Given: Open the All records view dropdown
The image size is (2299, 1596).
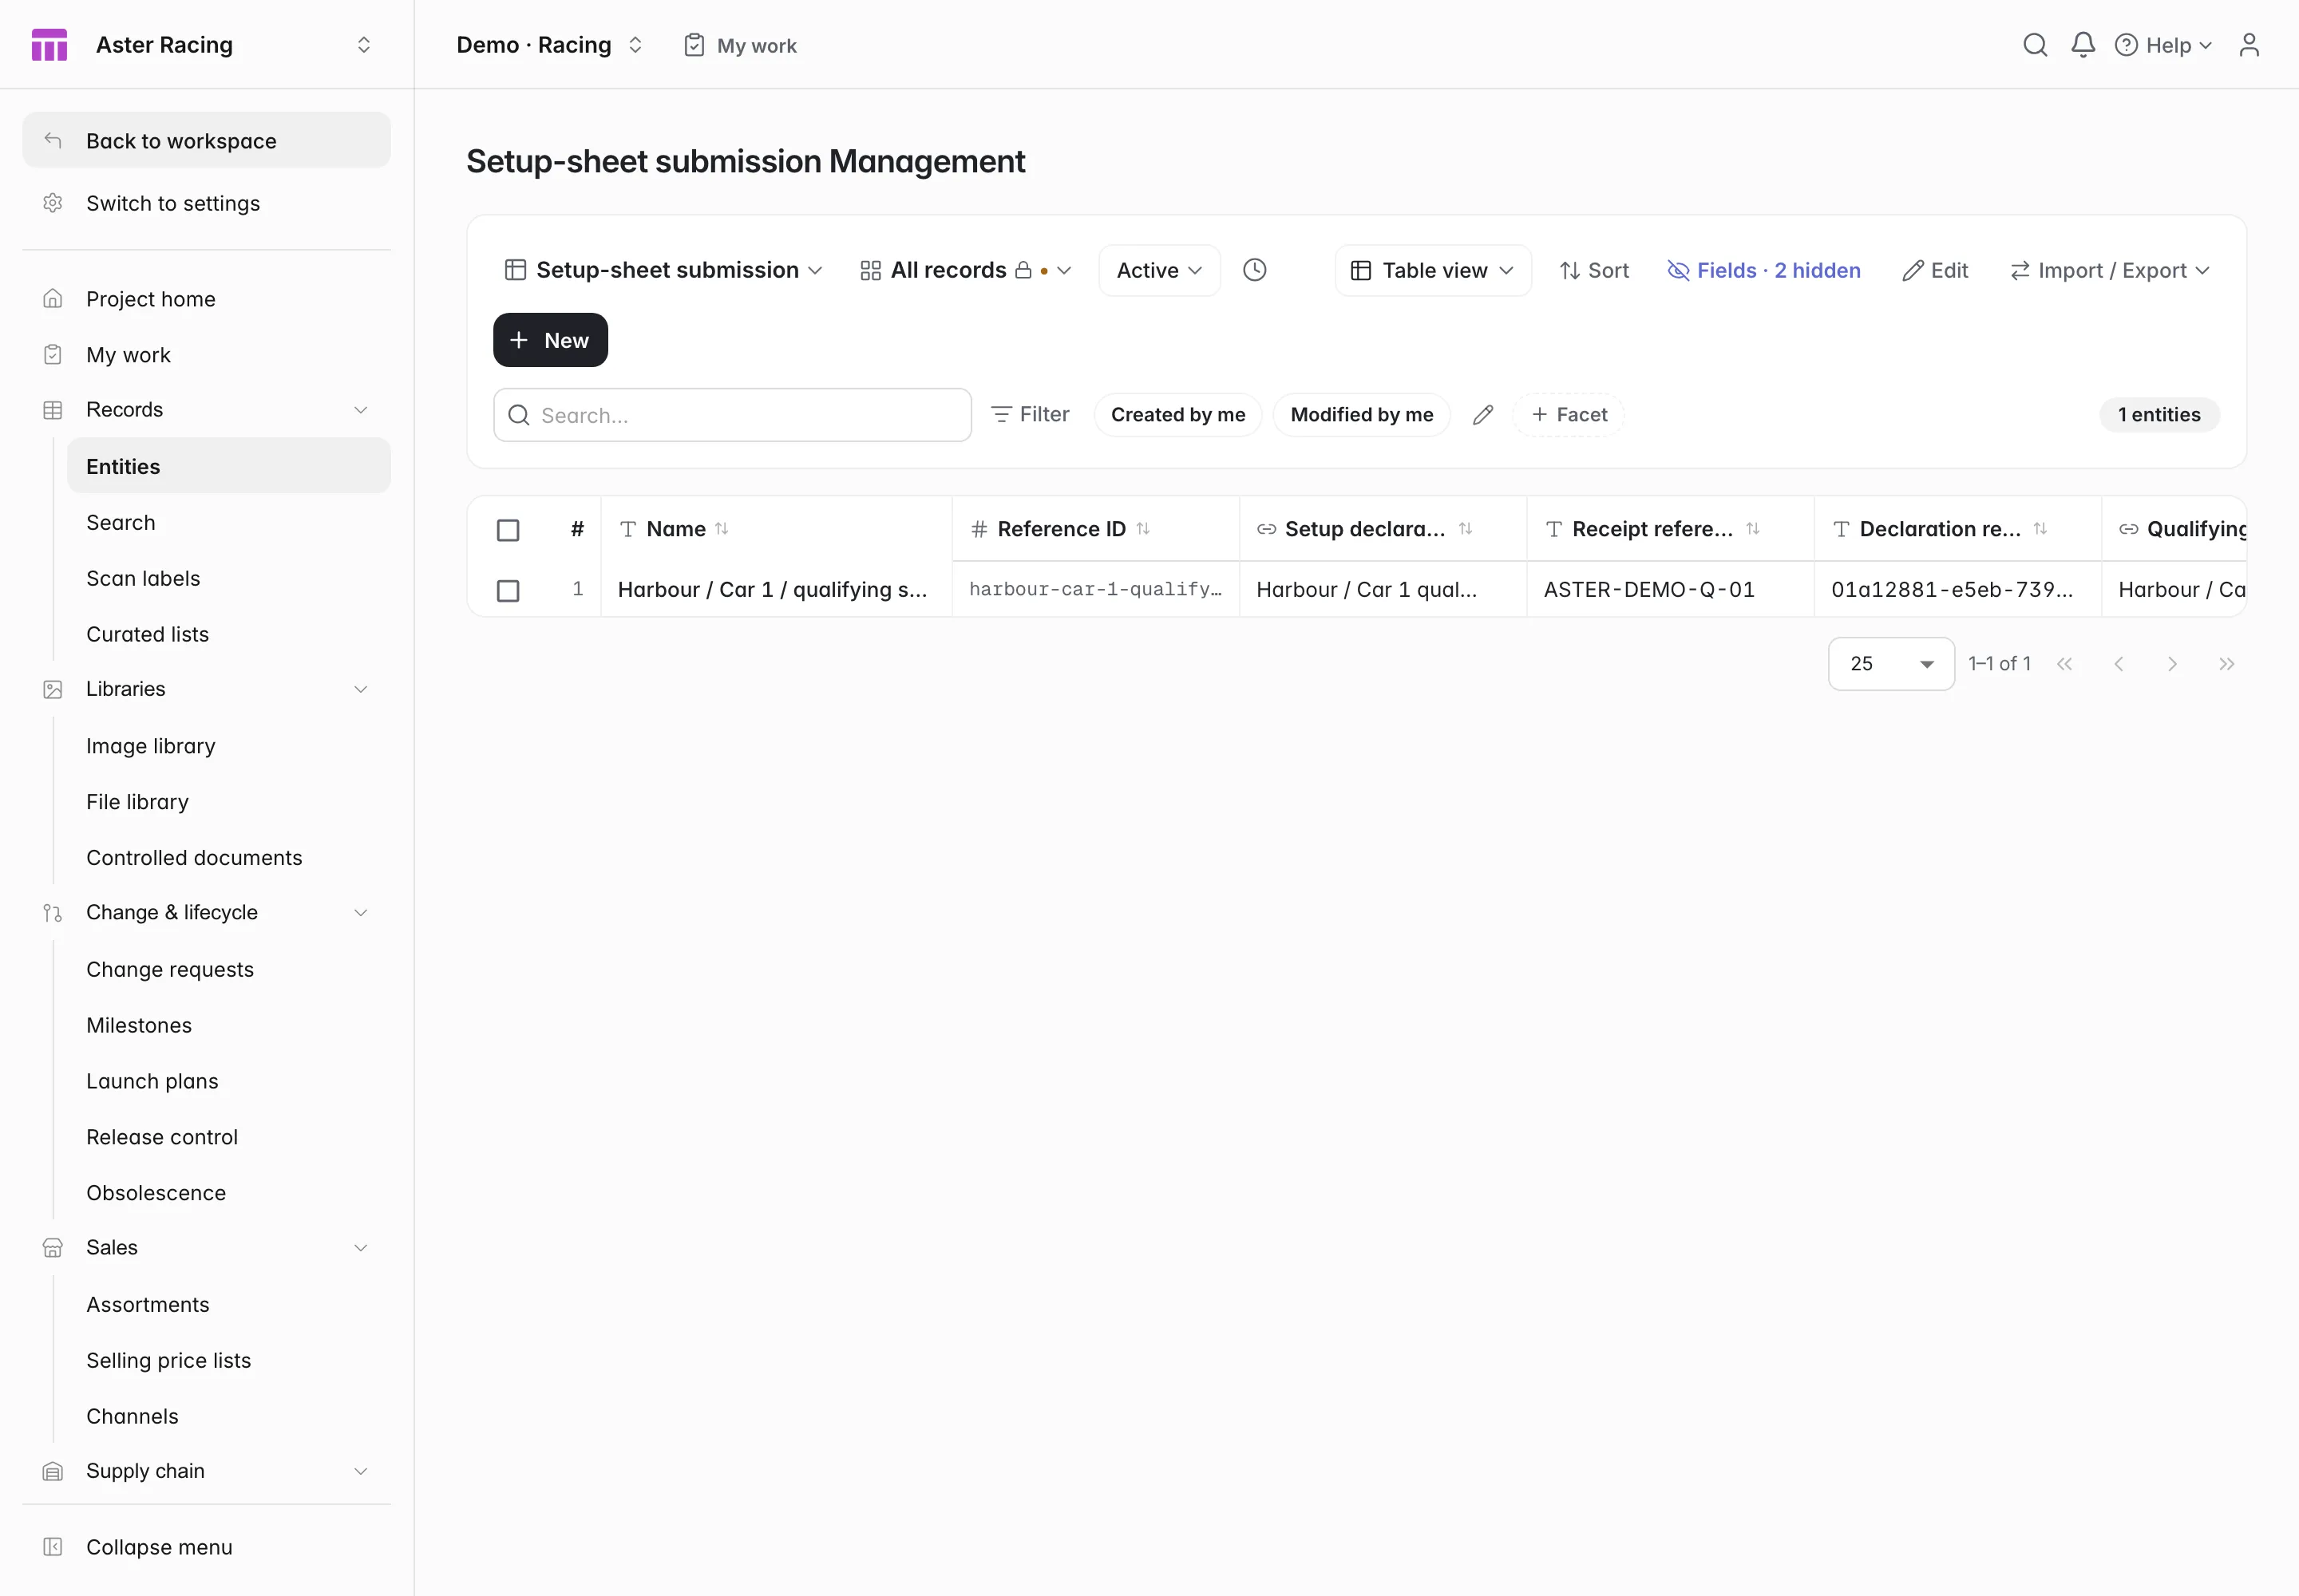Looking at the screenshot, I should pos(965,270).
